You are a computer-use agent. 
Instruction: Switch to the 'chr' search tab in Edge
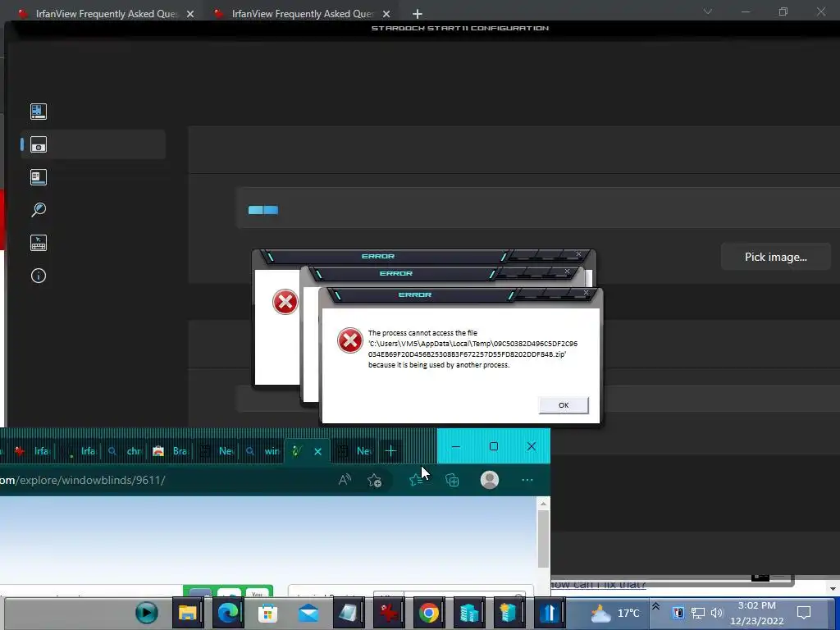[x=125, y=451]
